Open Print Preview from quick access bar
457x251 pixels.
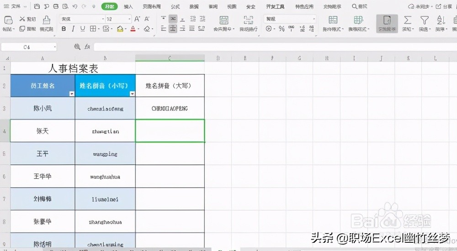(x=65, y=6)
